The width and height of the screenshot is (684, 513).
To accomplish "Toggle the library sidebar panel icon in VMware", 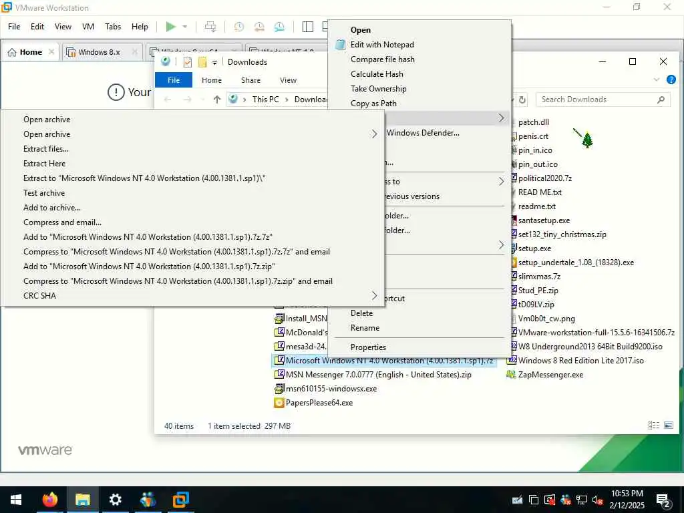I will 307,27.
